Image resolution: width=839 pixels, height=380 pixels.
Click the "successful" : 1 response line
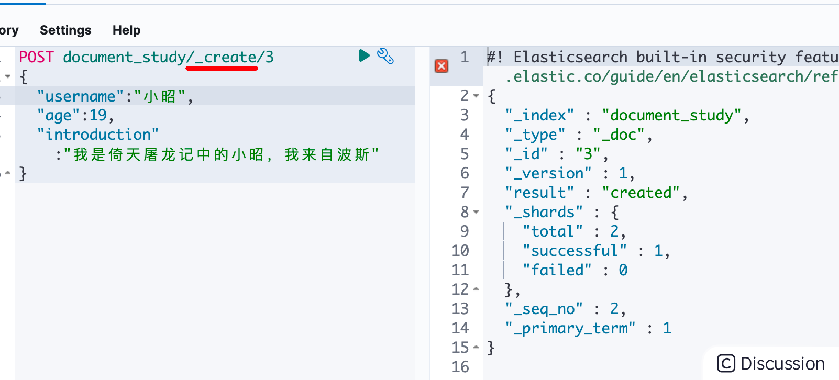(x=597, y=251)
